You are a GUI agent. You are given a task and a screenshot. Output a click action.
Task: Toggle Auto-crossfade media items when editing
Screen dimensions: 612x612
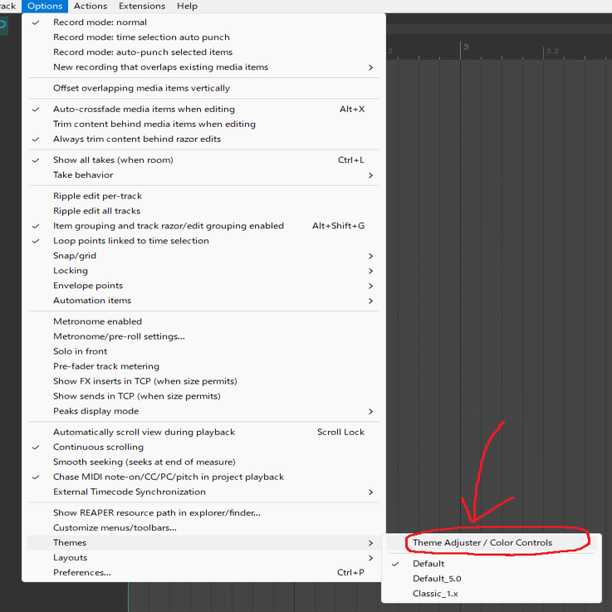[203, 110]
